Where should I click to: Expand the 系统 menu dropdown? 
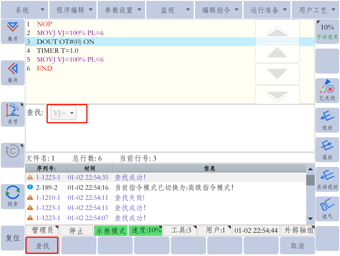(24, 10)
